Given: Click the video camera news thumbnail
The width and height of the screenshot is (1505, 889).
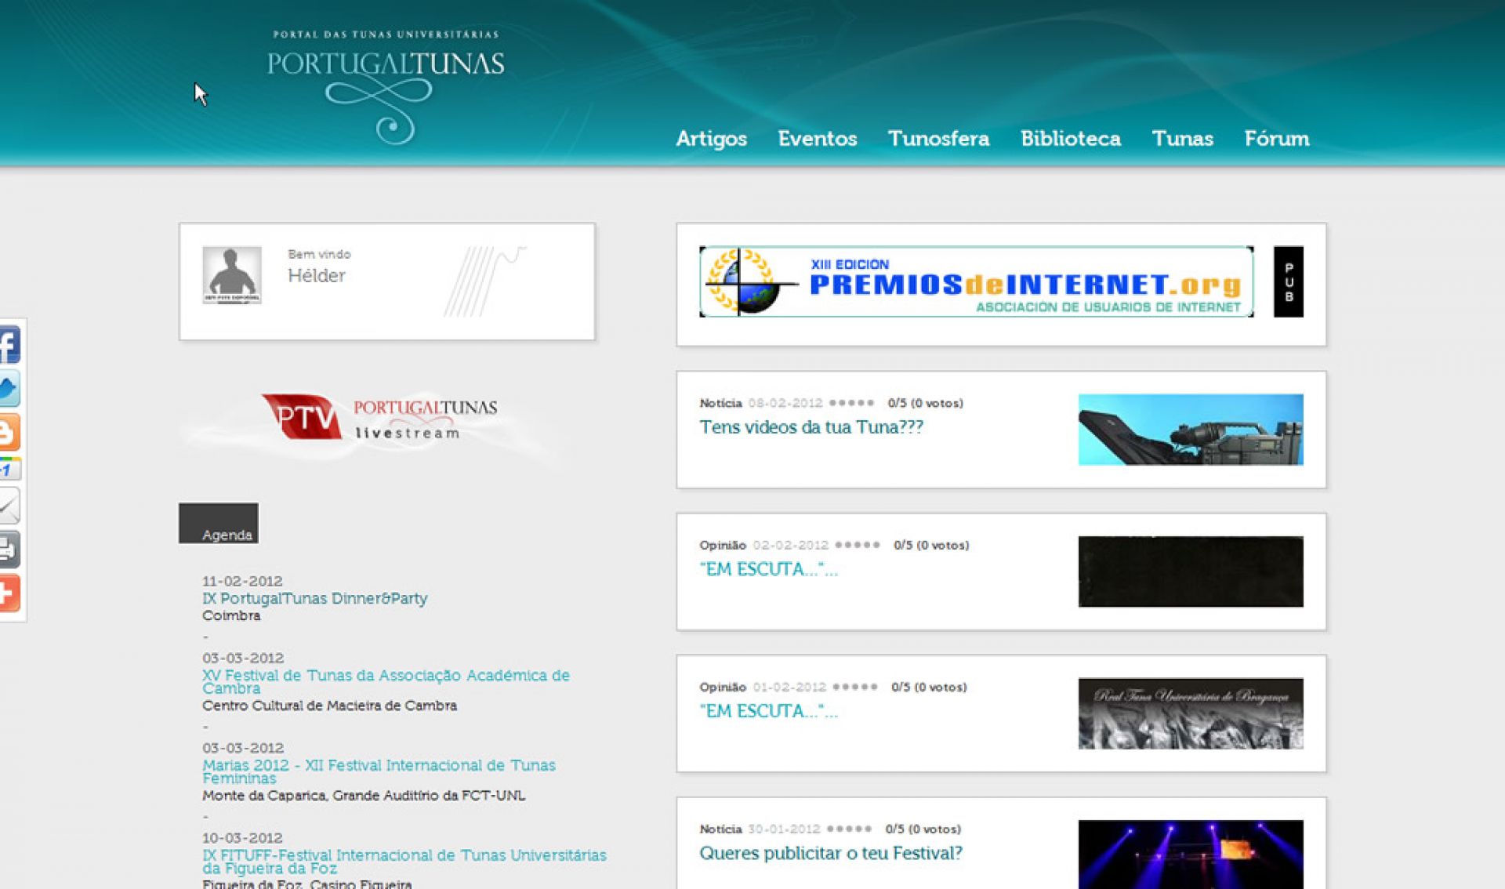Looking at the screenshot, I should pyautogui.click(x=1190, y=430).
